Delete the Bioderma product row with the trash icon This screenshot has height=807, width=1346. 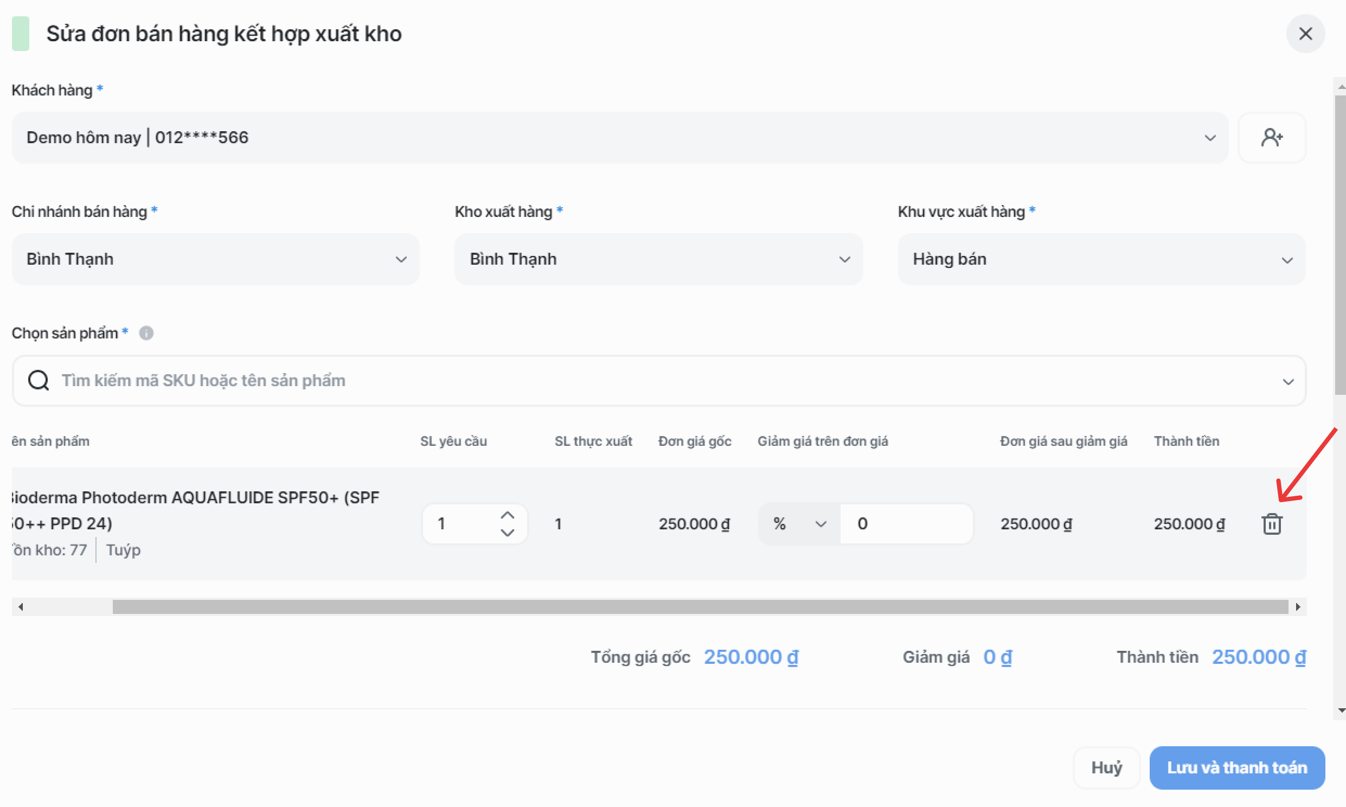(1271, 524)
